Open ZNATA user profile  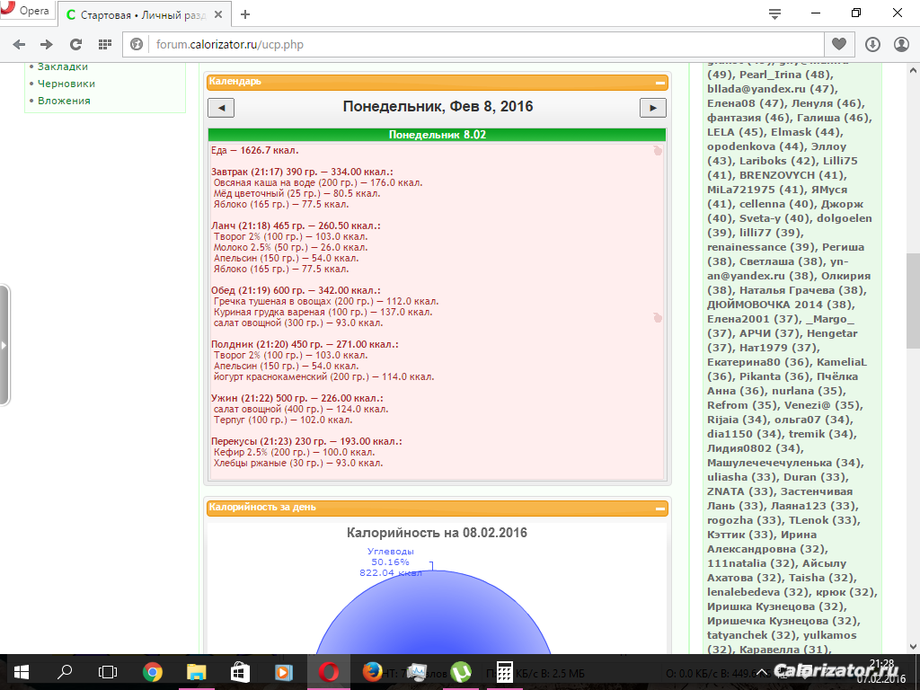point(725,492)
